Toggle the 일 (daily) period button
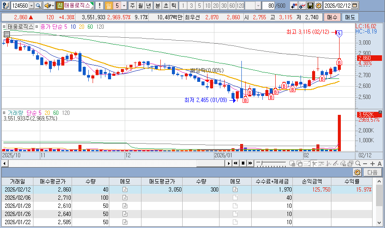The width and height of the screenshot is (385, 228). click(x=108, y=6)
